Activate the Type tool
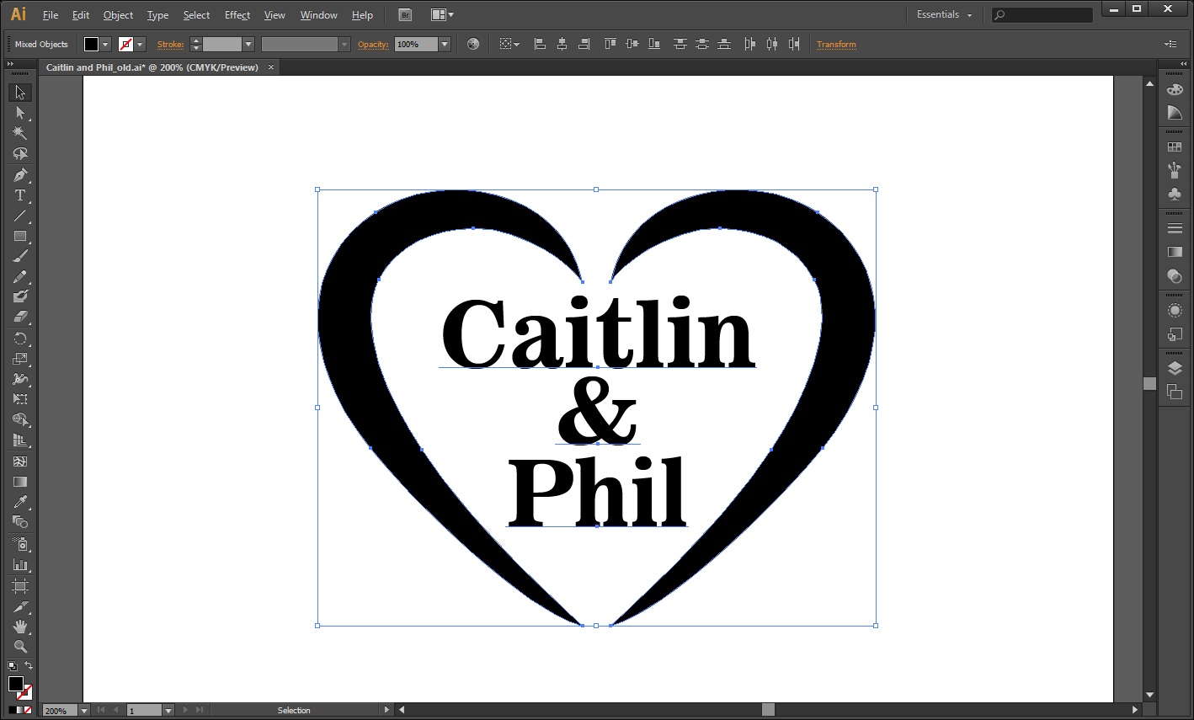Image resolution: width=1194 pixels, height=720 pixels. (x=20, y=195)
